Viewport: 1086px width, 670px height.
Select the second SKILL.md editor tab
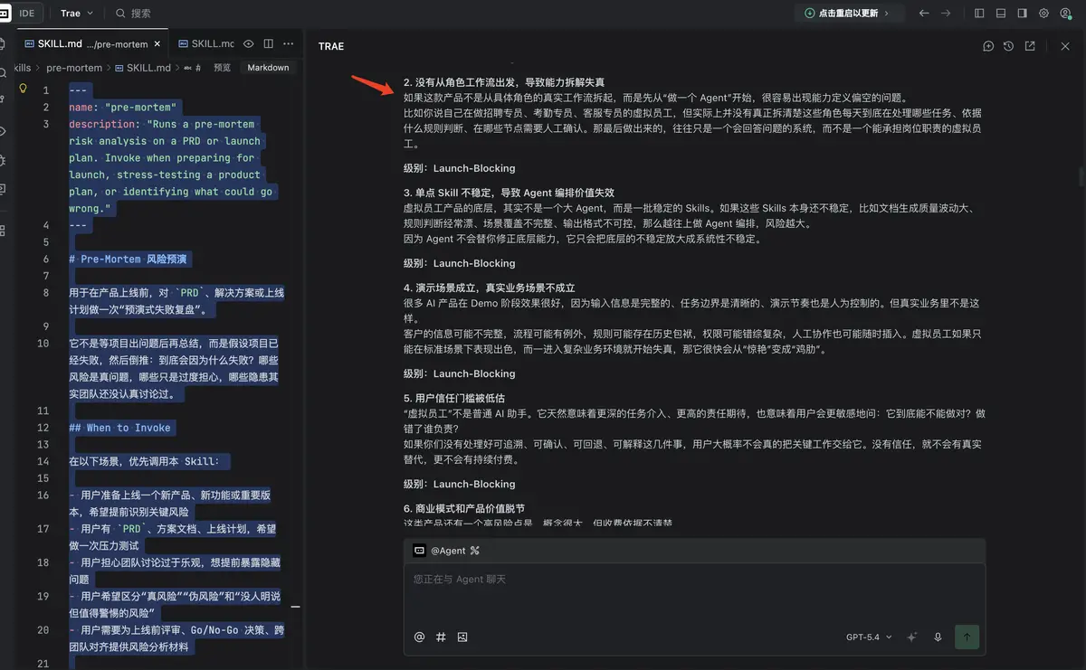point(203,43)
